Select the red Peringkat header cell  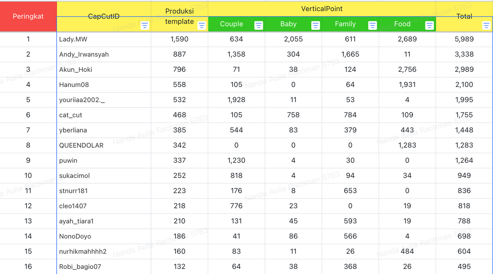[x=28, y=16]
